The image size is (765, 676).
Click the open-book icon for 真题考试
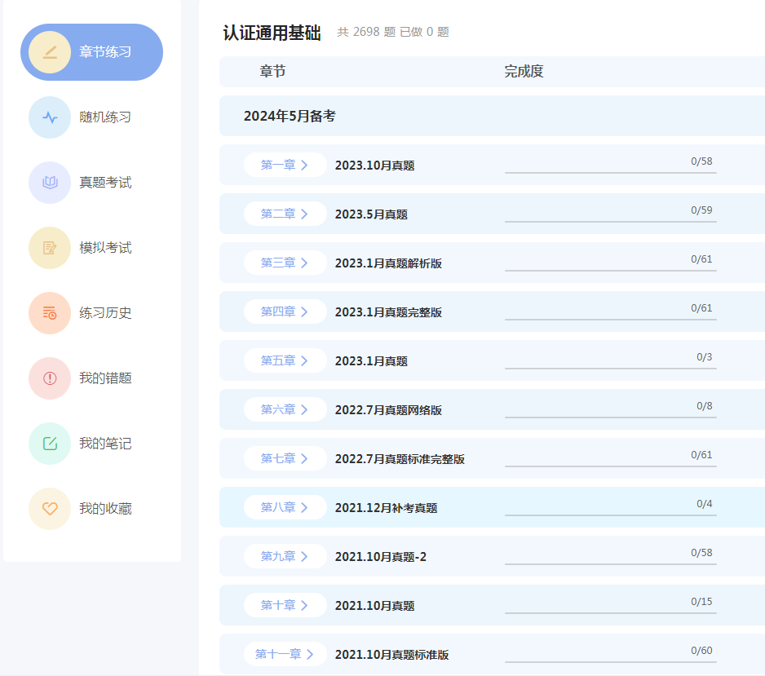point(50,183)
